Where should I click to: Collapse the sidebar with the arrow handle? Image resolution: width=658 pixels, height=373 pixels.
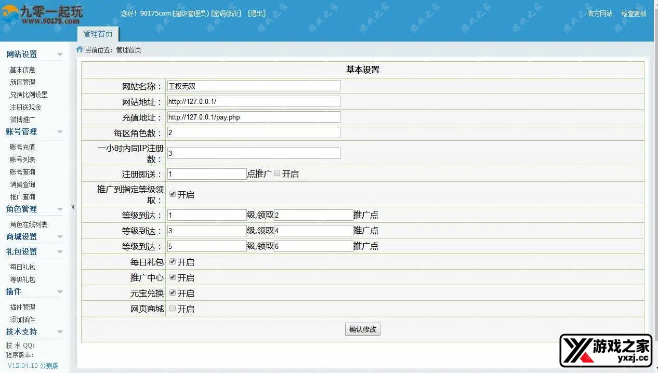click(x=73, y=207)
